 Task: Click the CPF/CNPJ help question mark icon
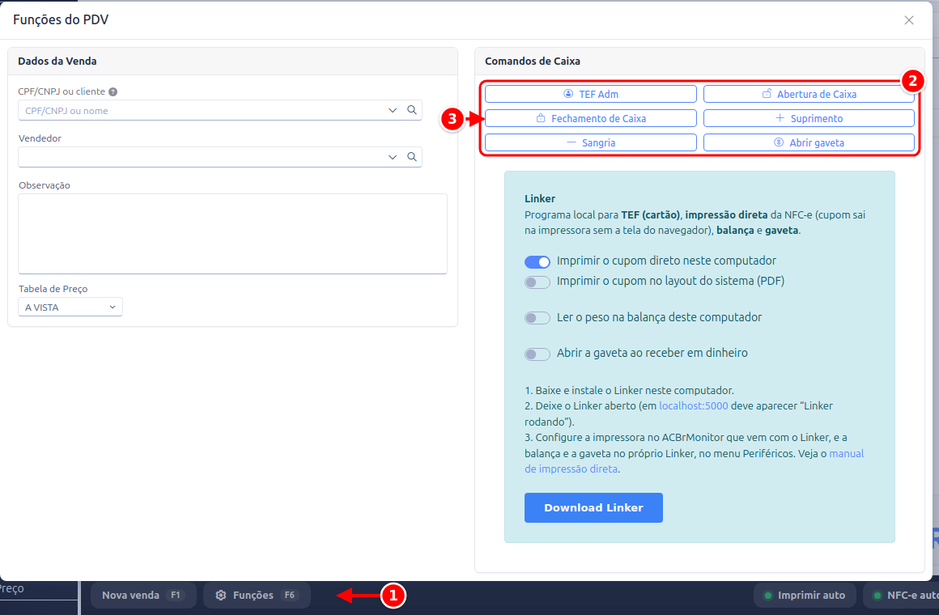[x=113, y=91]
